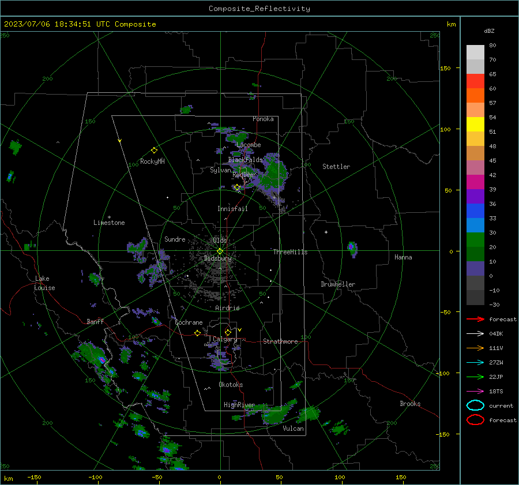Click the Calgary city label
The height and width of the screenshot is (485, 519).
225,339
